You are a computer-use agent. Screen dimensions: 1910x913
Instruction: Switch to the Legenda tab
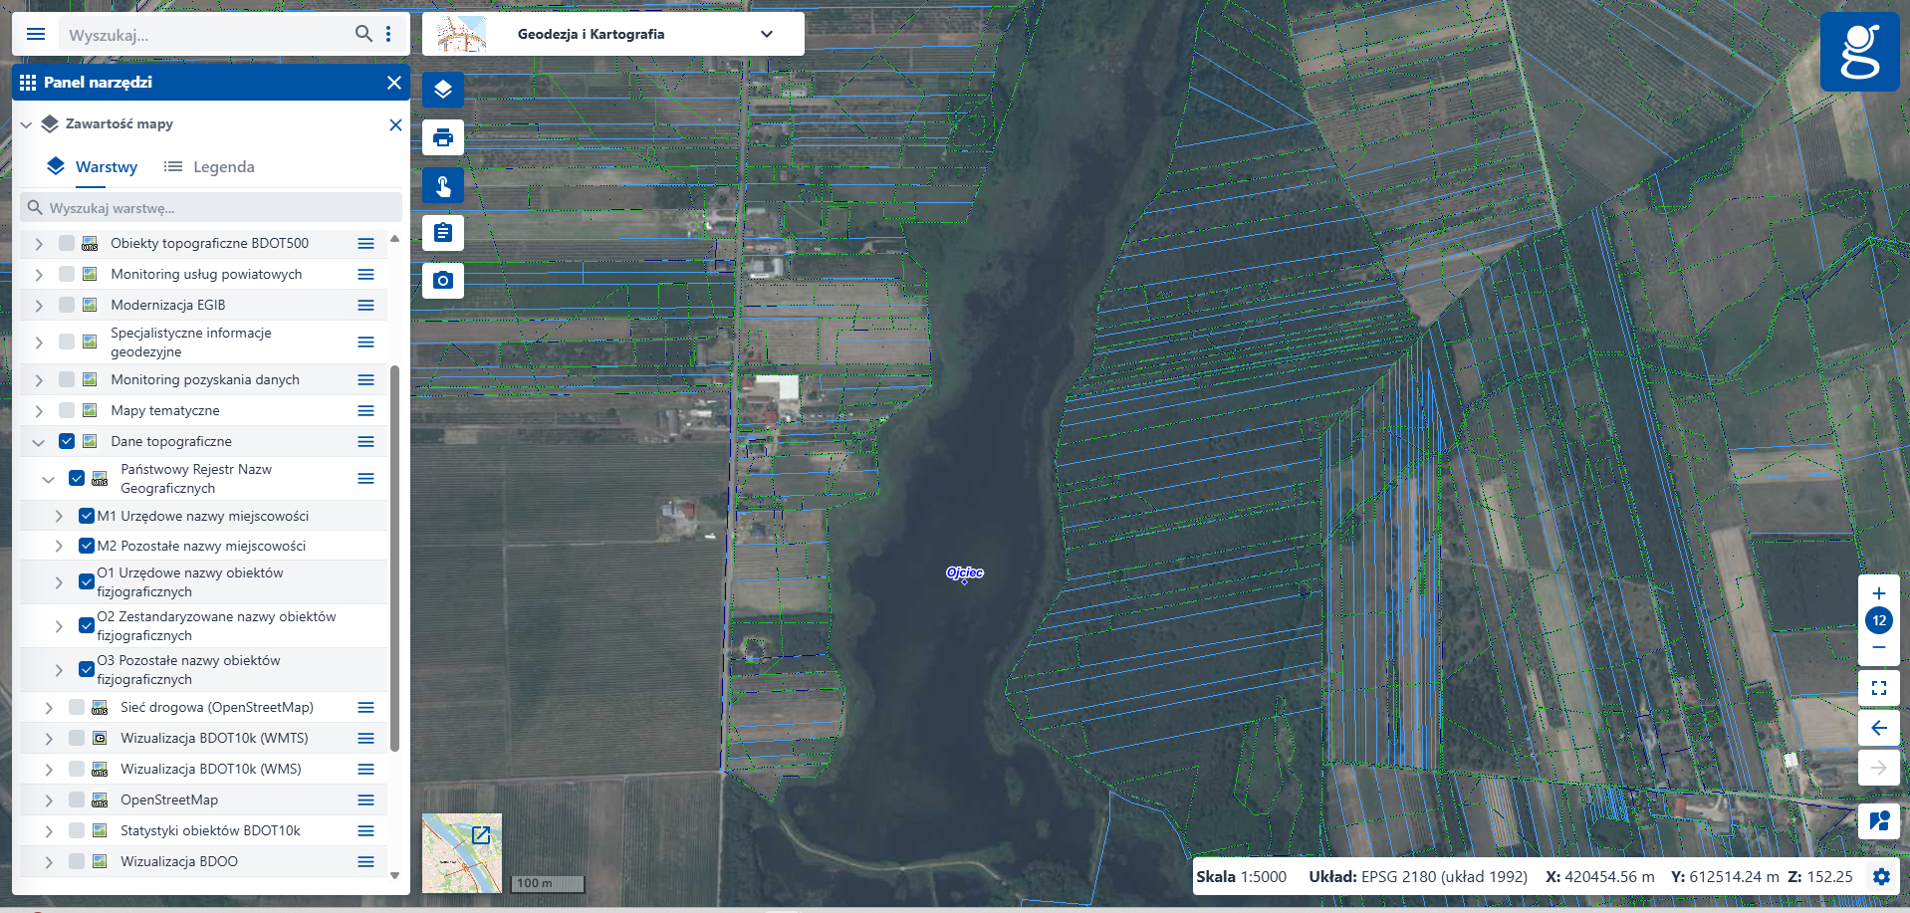210,167
